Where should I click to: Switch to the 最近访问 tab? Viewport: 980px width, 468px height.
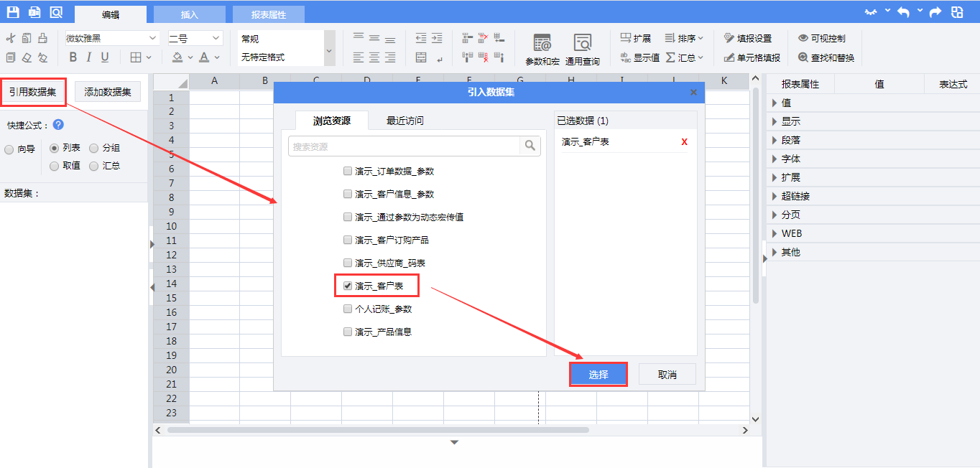point(405,121)
